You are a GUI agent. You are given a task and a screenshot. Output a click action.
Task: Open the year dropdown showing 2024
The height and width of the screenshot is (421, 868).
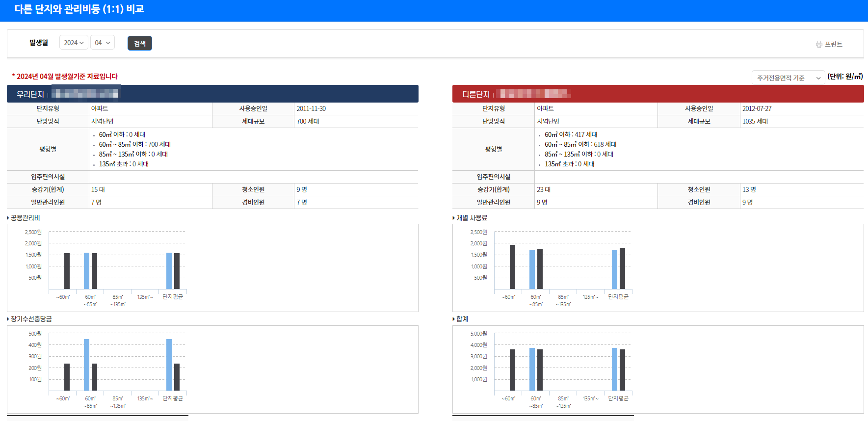(74, 43)
